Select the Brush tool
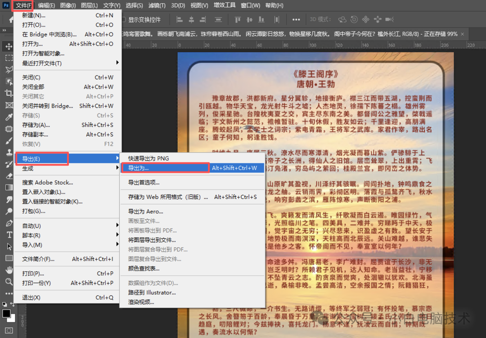The image size is (486, 338). (9, 141)
